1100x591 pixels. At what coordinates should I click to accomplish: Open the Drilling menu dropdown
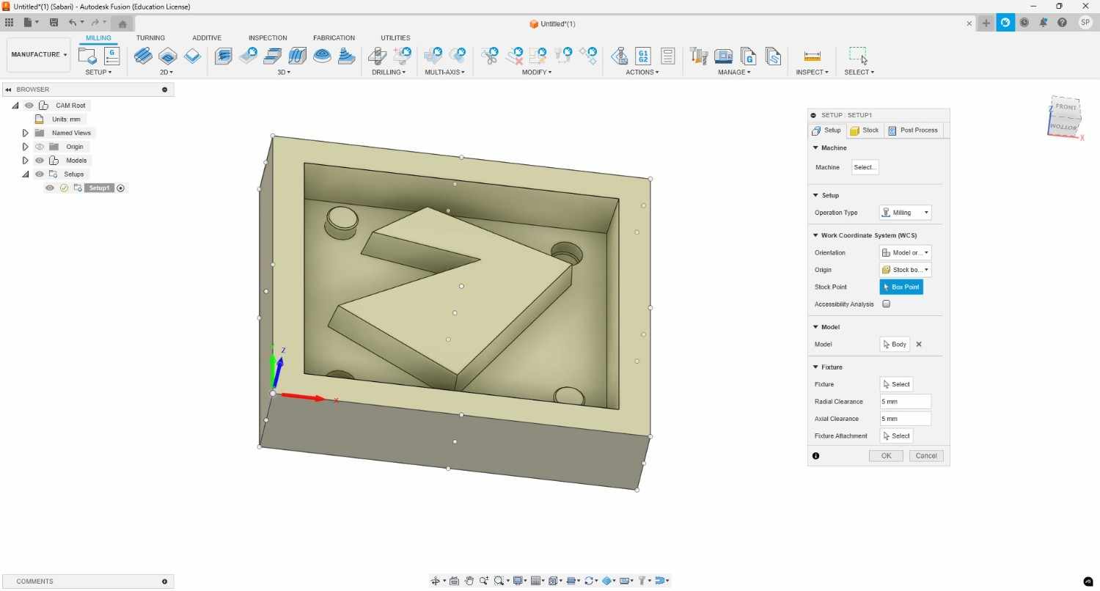click(x=389, y=73)
